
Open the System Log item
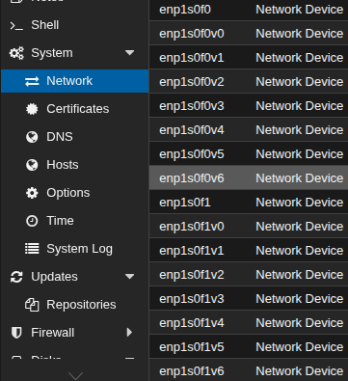74,249
